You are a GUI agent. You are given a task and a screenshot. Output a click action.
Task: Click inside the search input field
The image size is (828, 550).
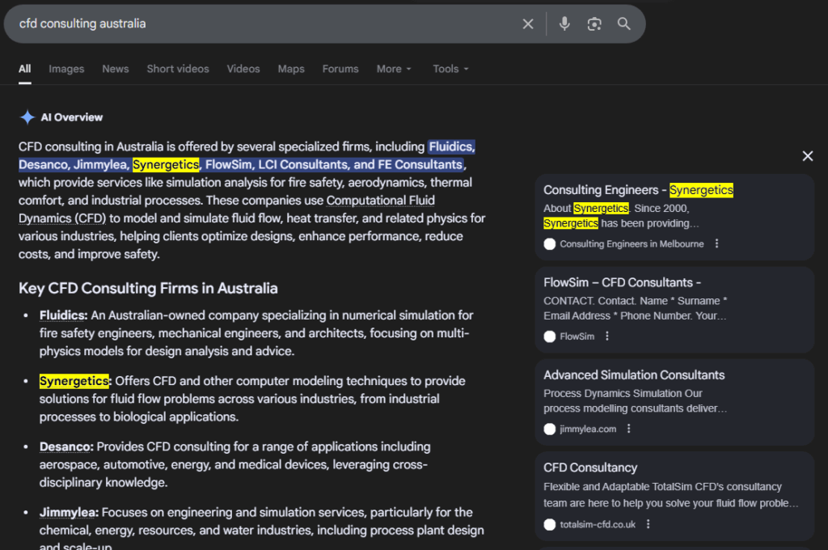tap(243, 23)
